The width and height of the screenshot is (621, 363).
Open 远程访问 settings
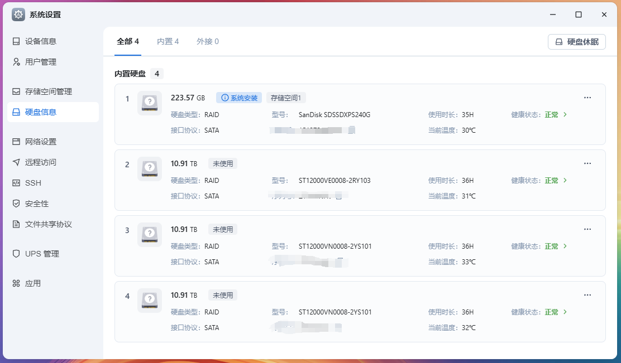pyautogui.click(x=40, y=162)
